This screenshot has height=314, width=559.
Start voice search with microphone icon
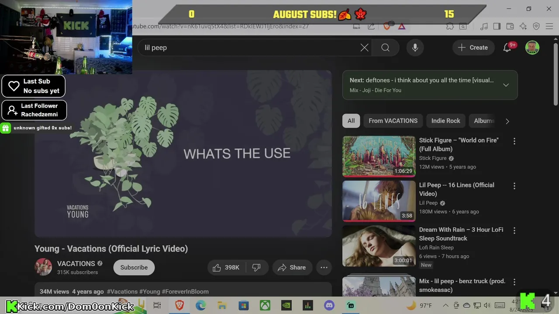(415, 48)
